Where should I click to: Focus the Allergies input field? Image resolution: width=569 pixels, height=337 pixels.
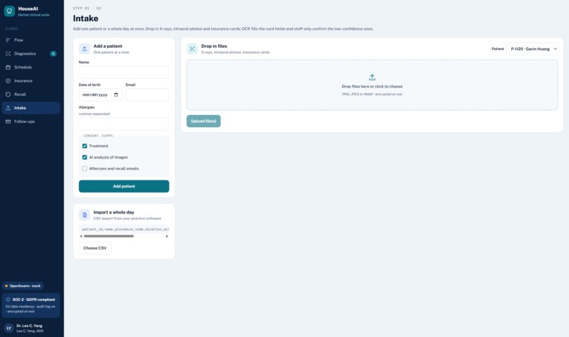pyautogui.click(x=124, y=123)
